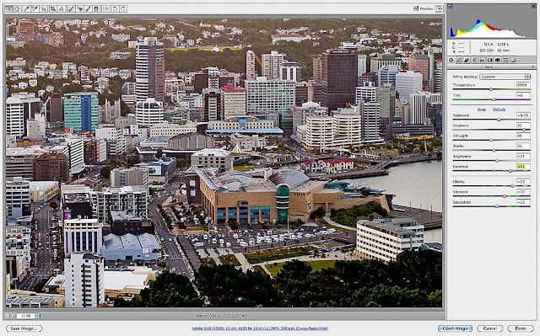Screen dimensions: 540x336
Task: Toggle highlight clipping warning on histogram
Action: [533, 6]
